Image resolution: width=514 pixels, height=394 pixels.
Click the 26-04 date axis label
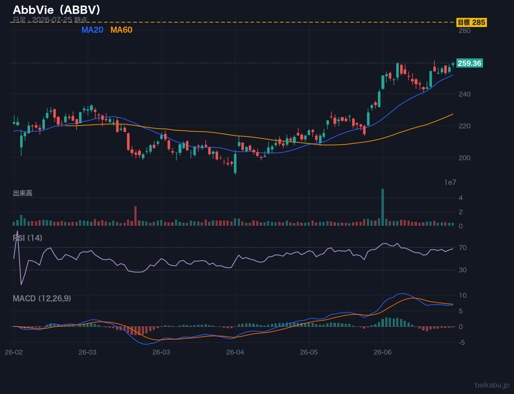coord(235,353)
